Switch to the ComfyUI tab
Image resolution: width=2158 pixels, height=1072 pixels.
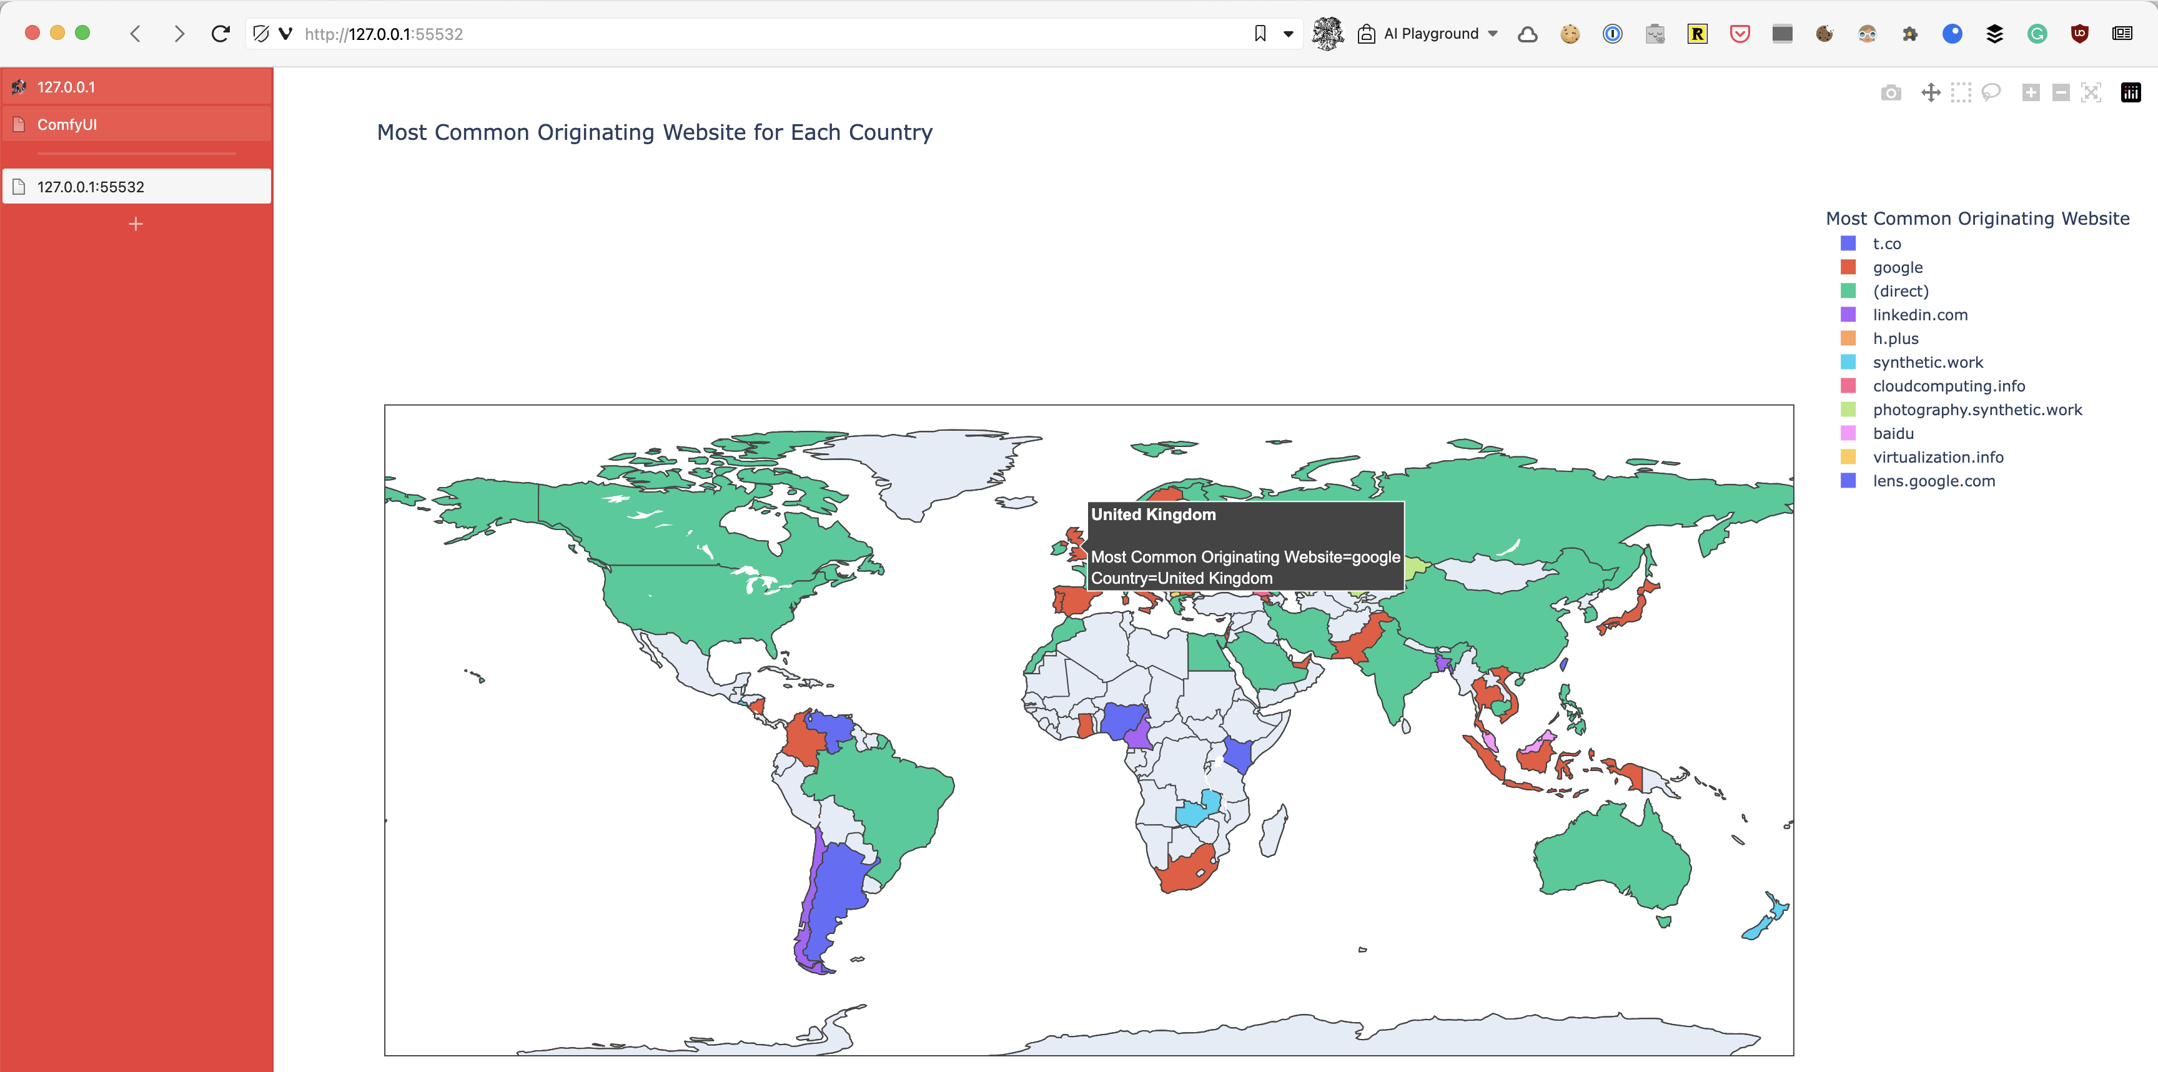click(x=137, y=124)
